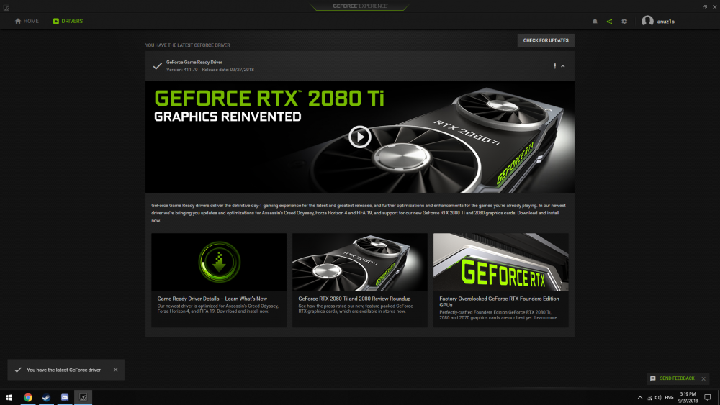This screenshot has height=405, width=720.
Task: Select the Drivers tab
Action: (68, 21)
